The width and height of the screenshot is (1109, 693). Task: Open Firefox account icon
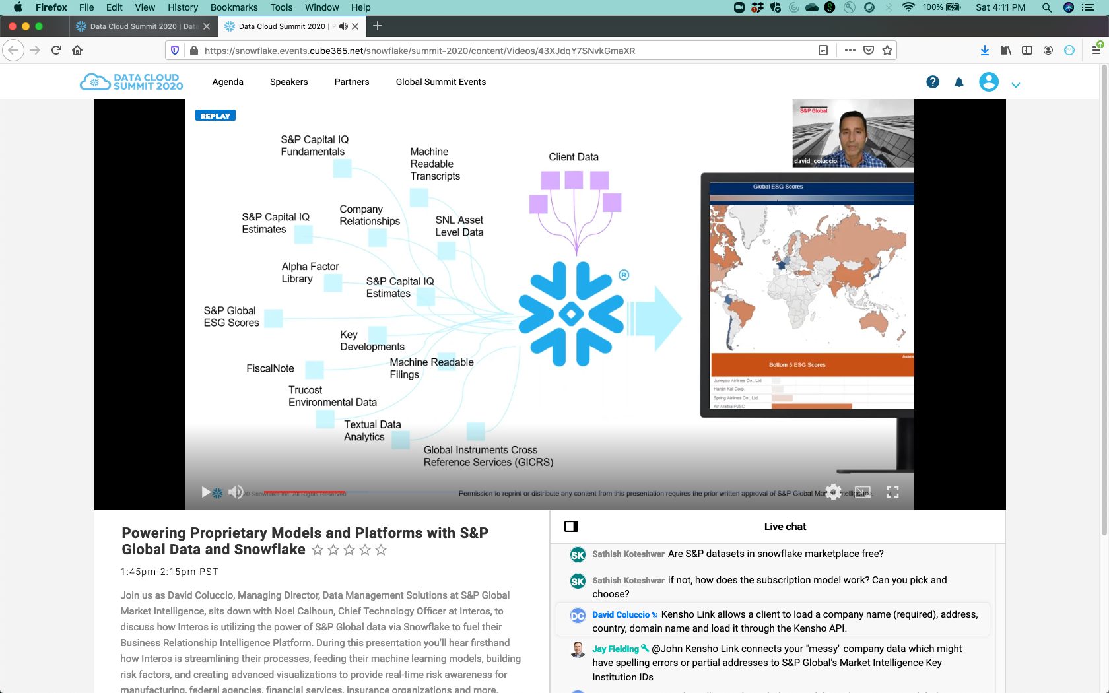1048,50
